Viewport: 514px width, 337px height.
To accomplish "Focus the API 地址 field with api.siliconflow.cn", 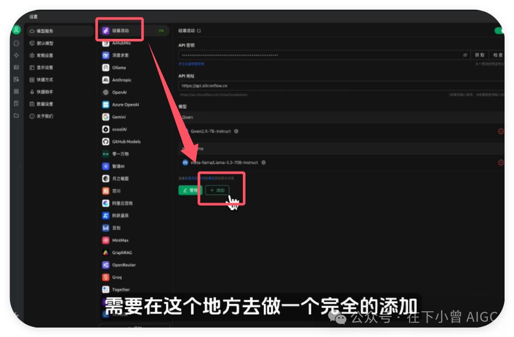I will 341,86.
